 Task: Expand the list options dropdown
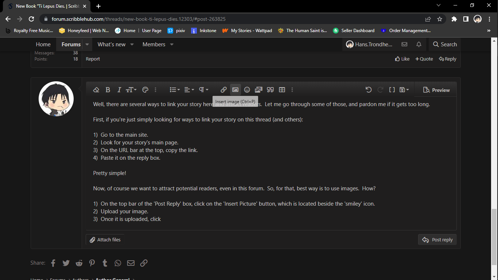click(x=175, y=90)
